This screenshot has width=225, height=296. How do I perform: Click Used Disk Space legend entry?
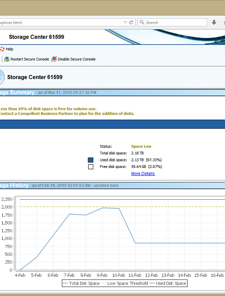[168, 283]
